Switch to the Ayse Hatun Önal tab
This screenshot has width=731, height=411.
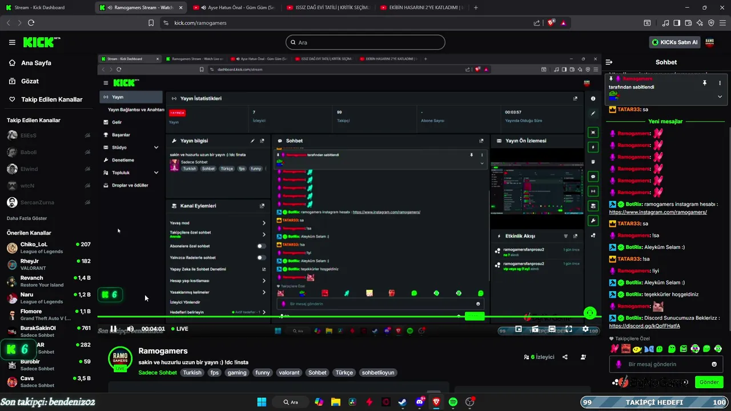coord(235,7)
